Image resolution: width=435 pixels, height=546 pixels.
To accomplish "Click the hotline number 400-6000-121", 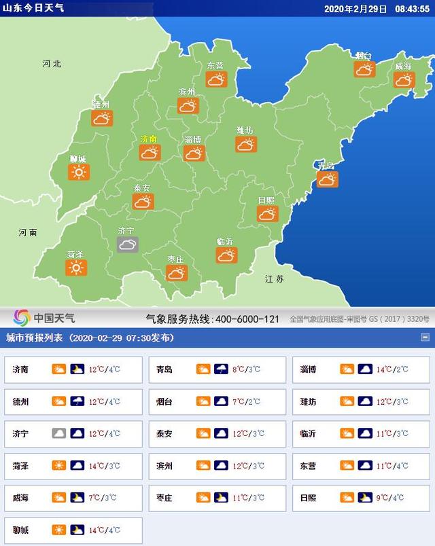I will 247,319.
